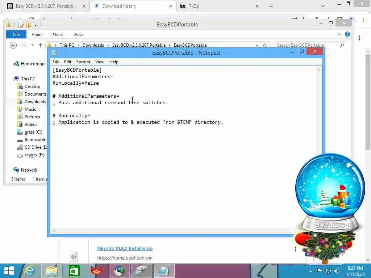Select This PC in the navigation pane
371x278 pixels.
28,79
